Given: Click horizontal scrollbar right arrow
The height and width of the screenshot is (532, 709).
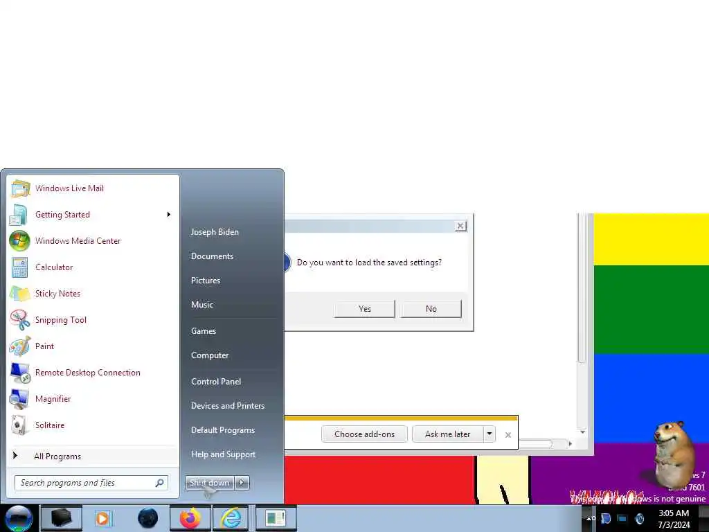Looking at the screenshot, I should click(x=571, y=444).
